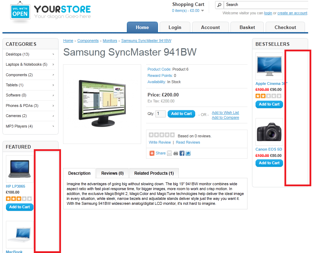Click Add to Compare link
This screenshot has height=253, width=320.
point(225,117)
